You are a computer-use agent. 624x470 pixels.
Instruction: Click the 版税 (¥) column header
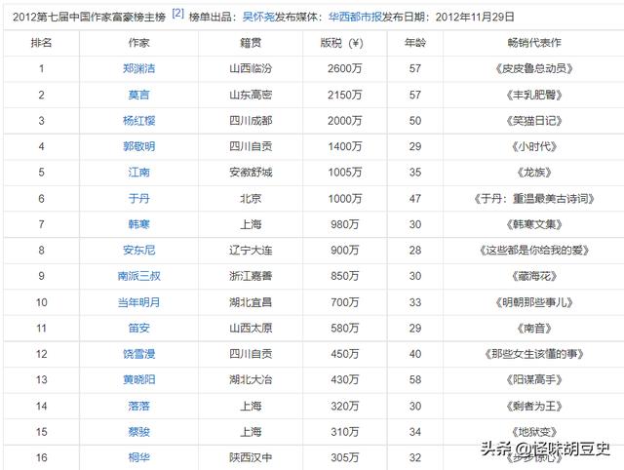pos(342,43)
